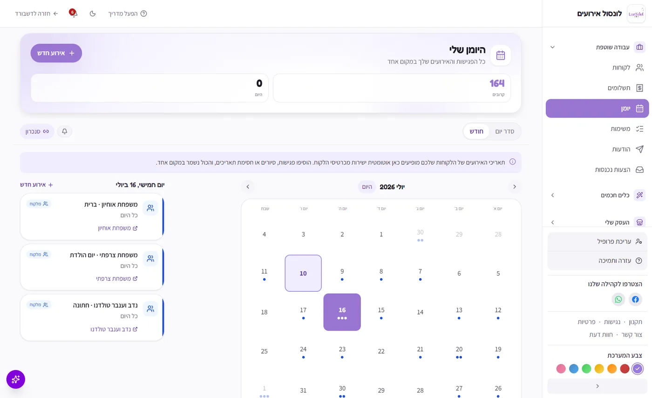The height and width of the screenshot is (398, 652).
Task: Open the צור קשר link
Action: click(x=632, y=335)
